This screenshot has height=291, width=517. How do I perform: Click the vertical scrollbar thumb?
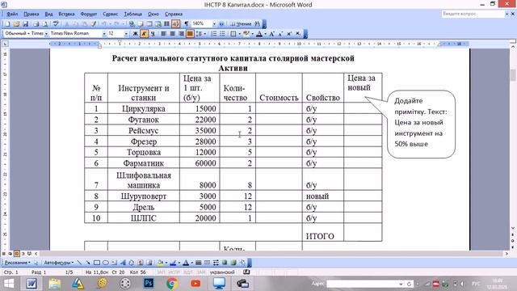(513, 75)
